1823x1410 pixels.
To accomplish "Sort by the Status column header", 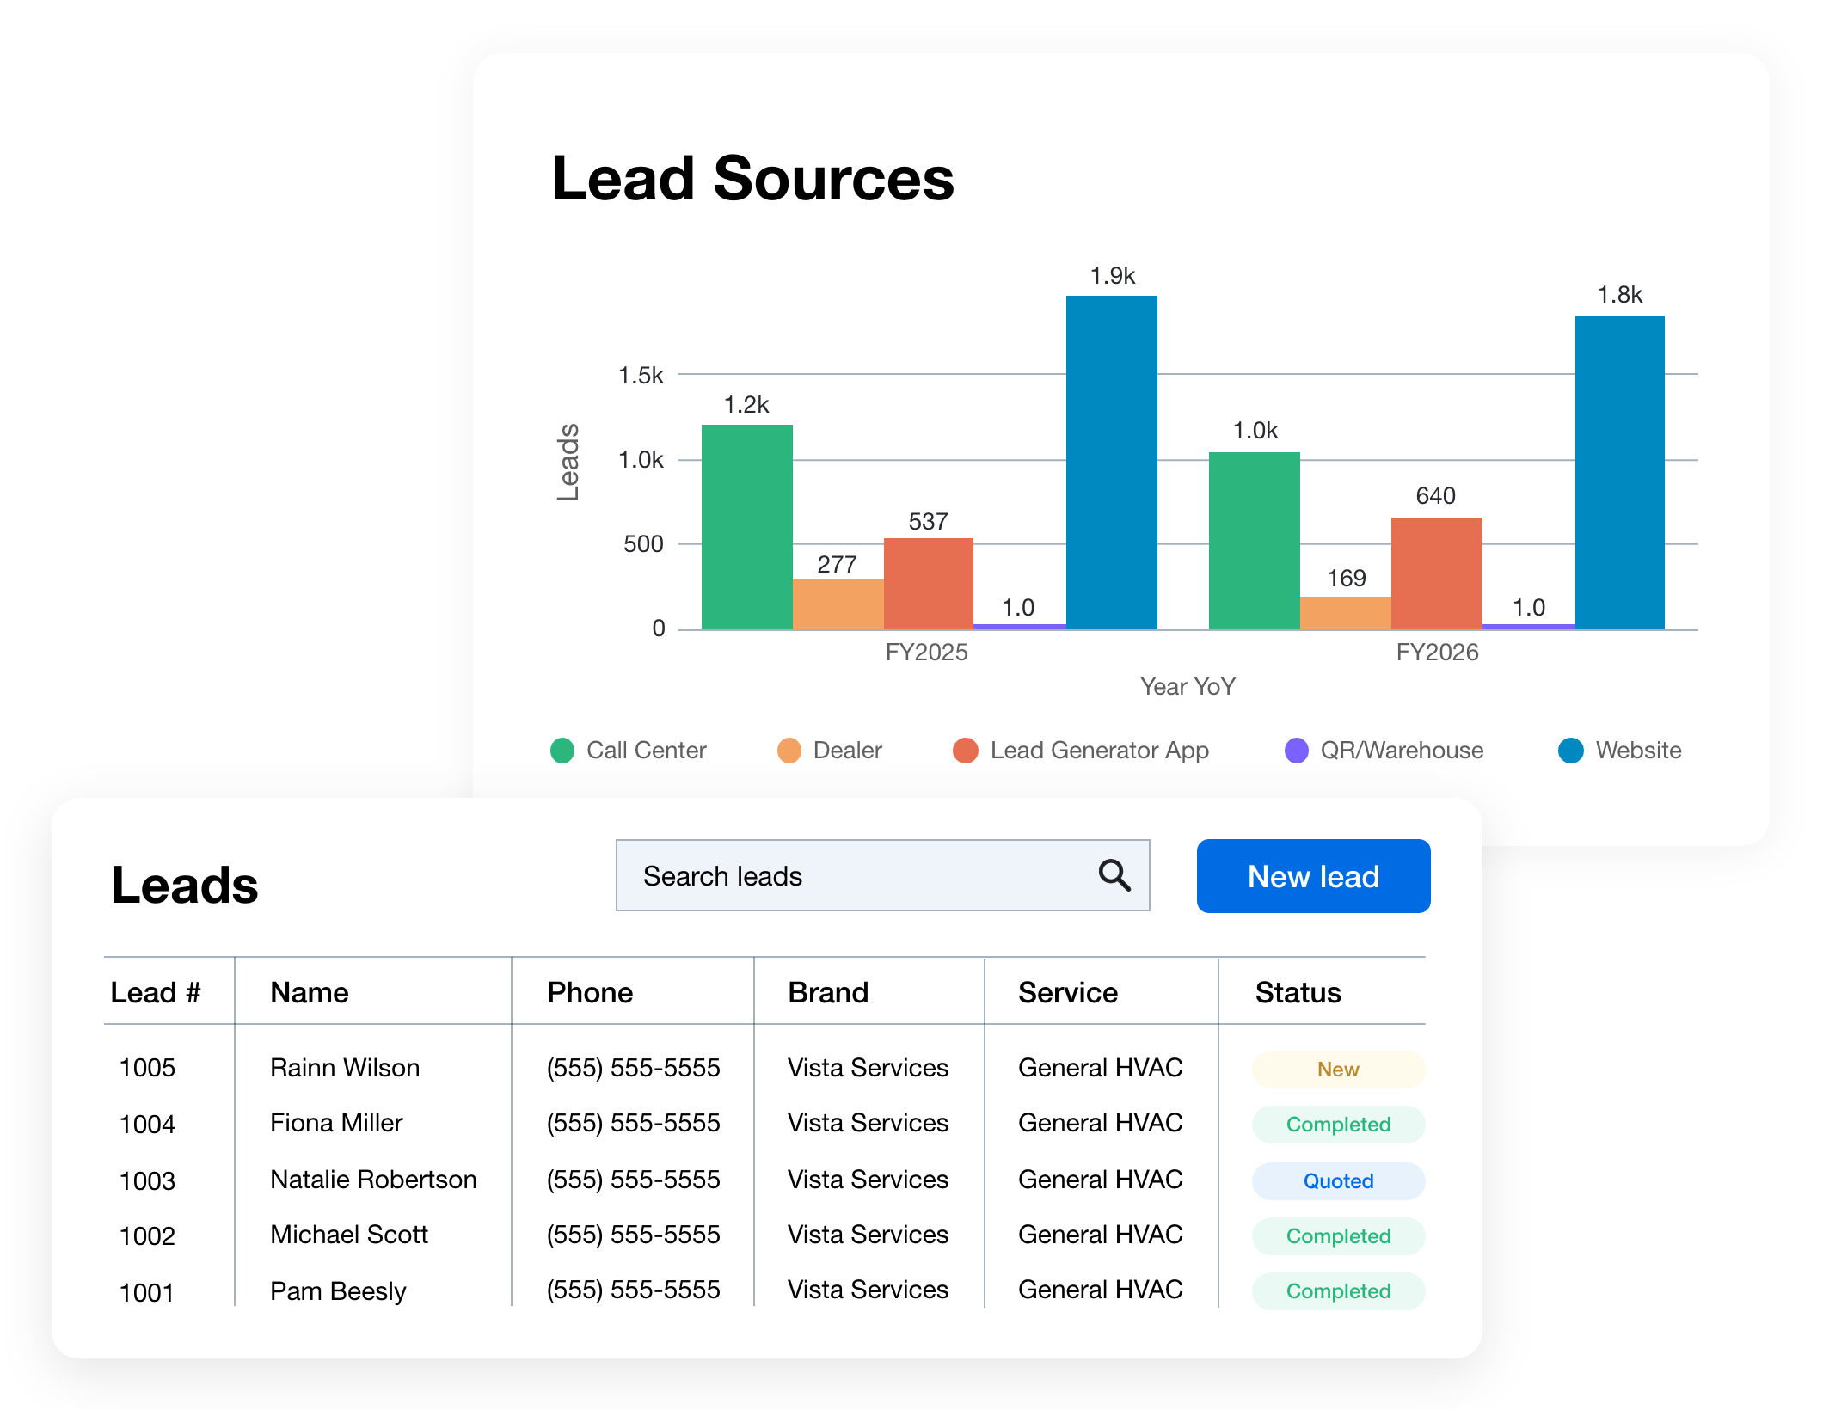I will (1298, 992).
